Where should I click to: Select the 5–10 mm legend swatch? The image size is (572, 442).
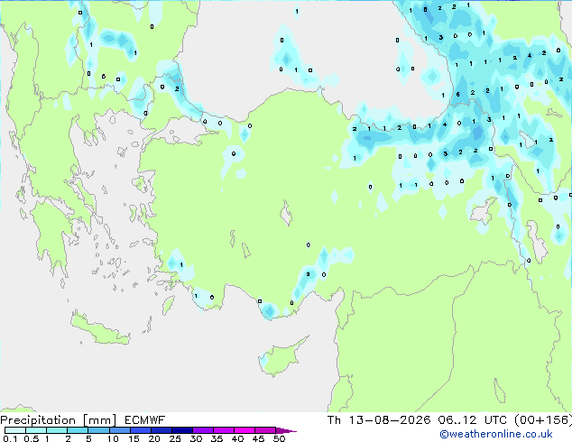[x=98, y=430]
